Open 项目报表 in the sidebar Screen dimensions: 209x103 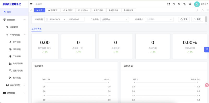coord(14,49)
